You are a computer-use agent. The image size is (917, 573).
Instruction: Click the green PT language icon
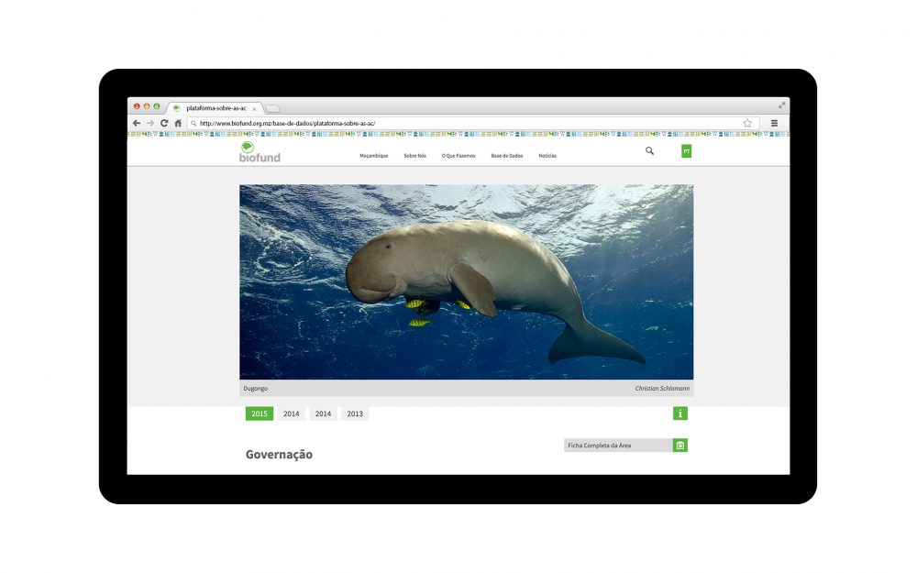click(685, 150)
